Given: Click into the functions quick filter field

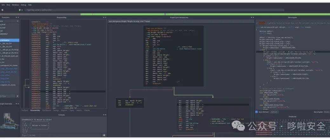Looking at the screenshot, I should coord(8,96).
